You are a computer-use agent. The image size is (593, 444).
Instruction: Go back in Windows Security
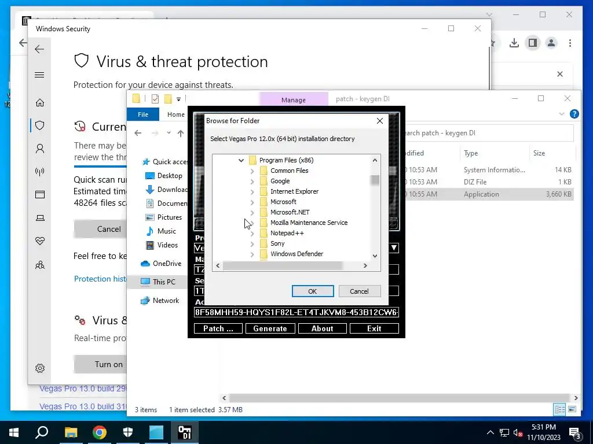39,49
